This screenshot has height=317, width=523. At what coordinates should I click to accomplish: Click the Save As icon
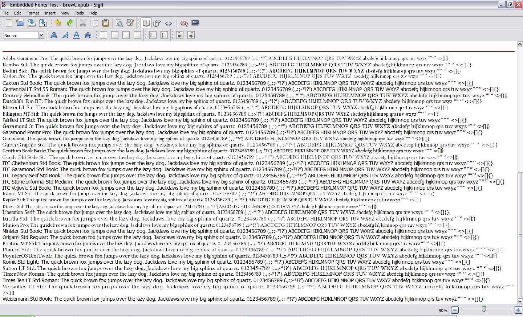tap(43, 23)
